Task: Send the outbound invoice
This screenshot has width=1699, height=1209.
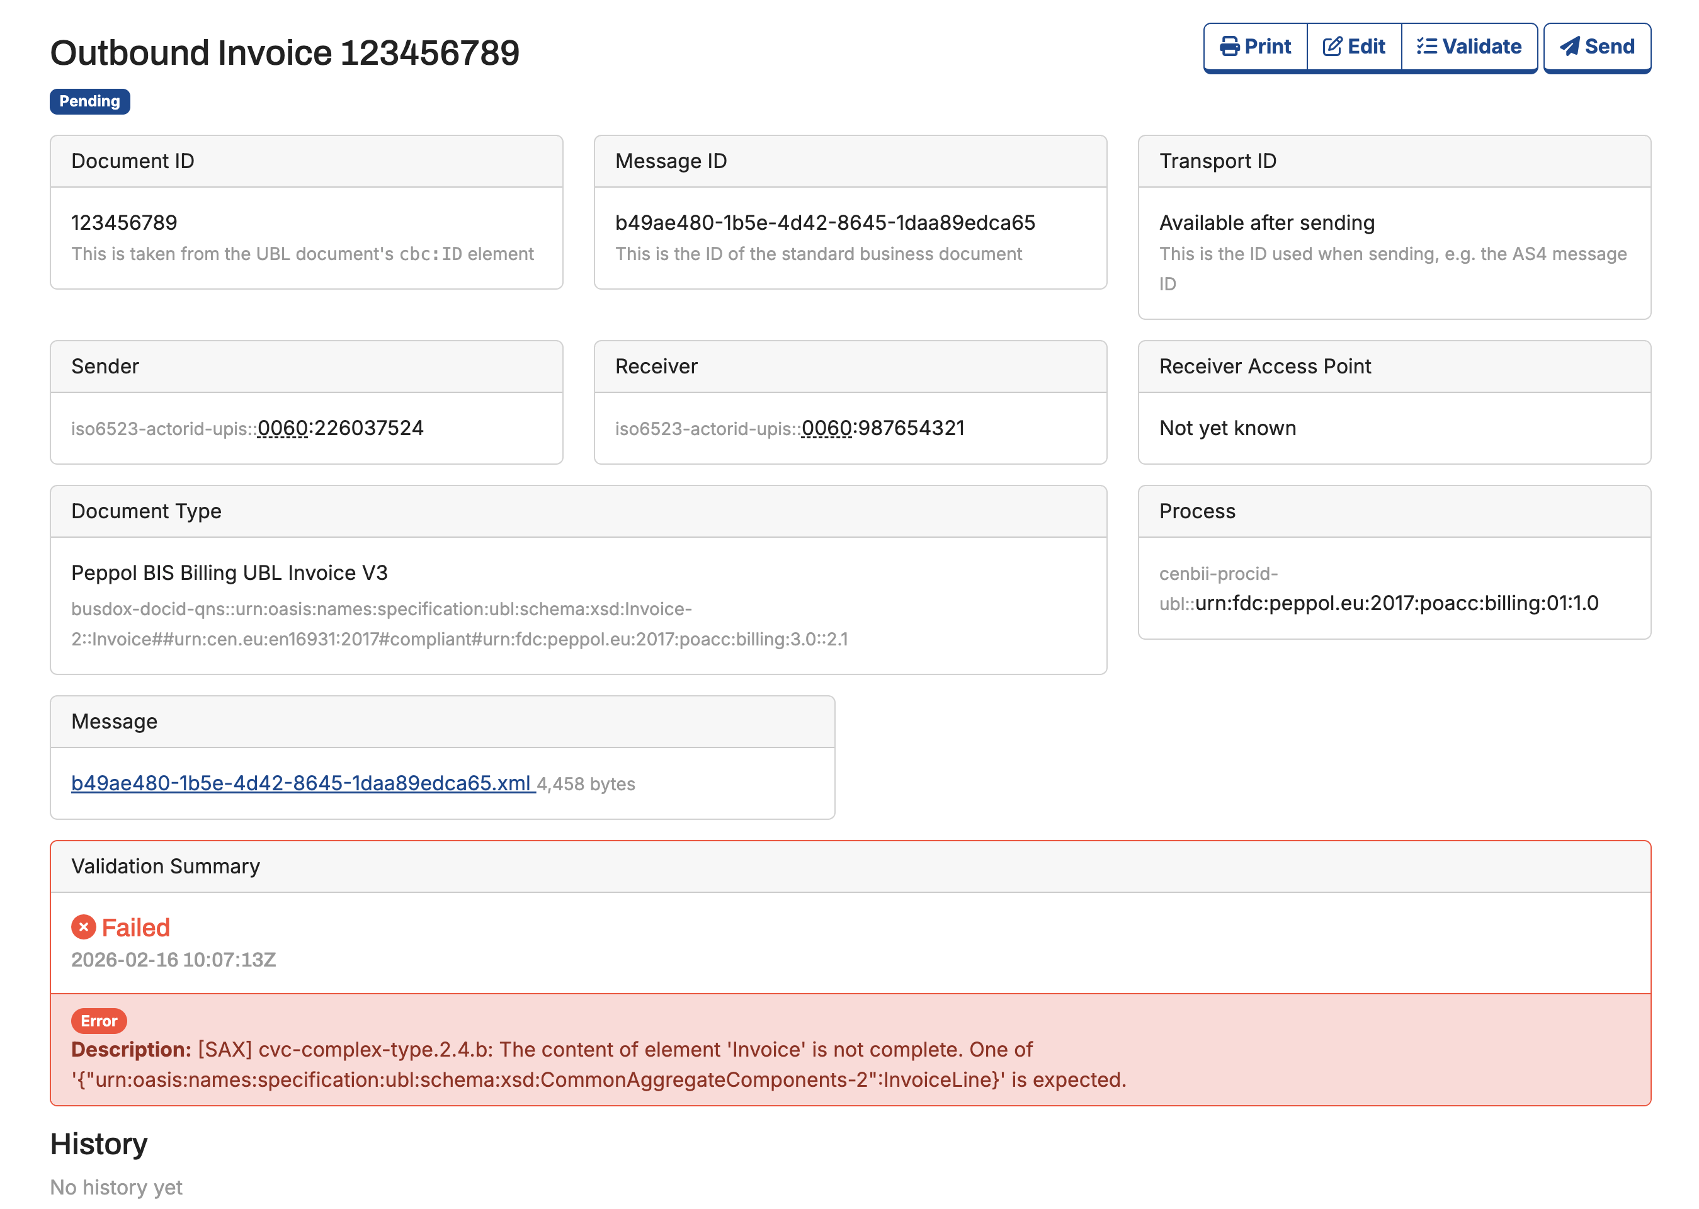Action: point(1596,47)
